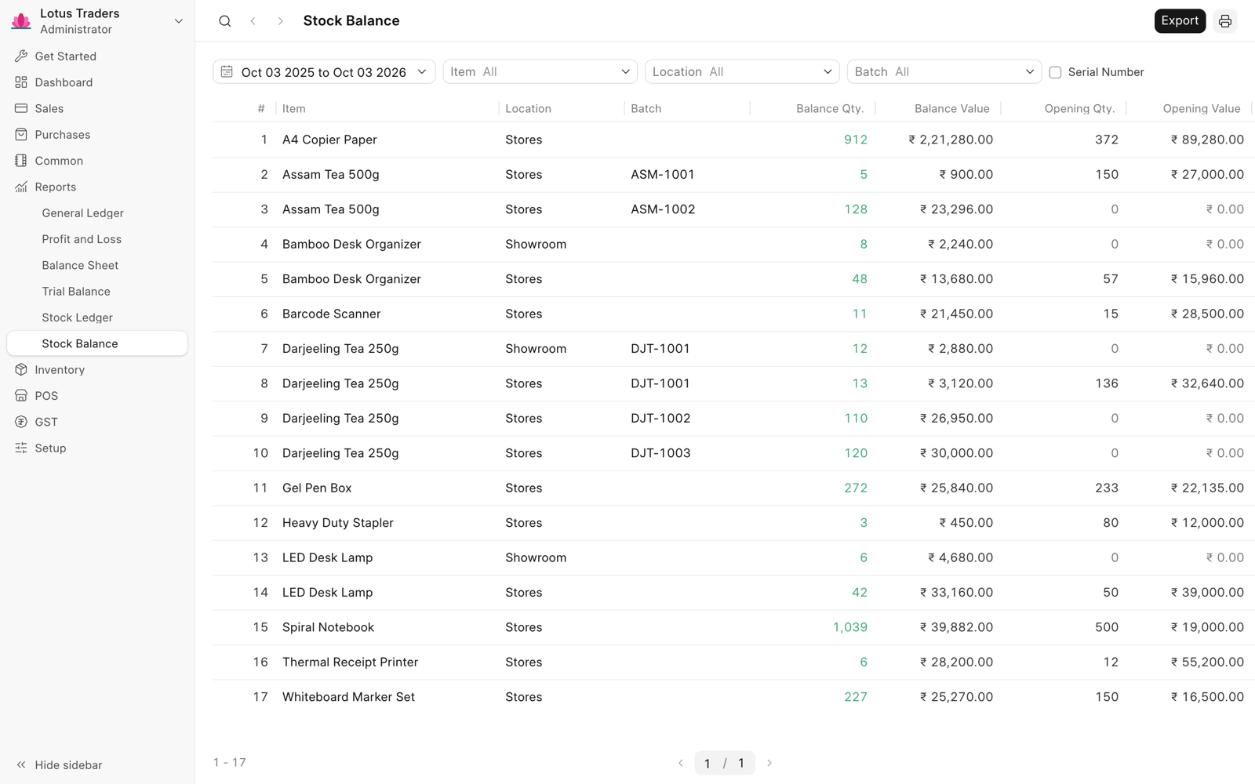Open Trial Balance report
Viewport: 1255px width, 784px height.
pyautogui.click(x=76, y=292)
